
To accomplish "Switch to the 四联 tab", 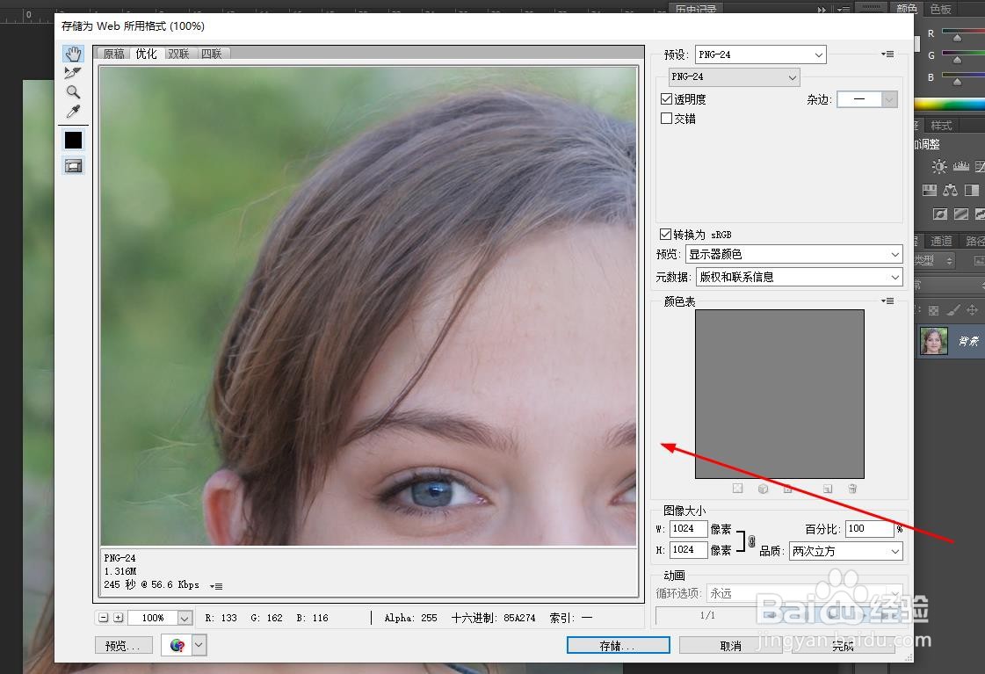I will (x=211, y=53).
